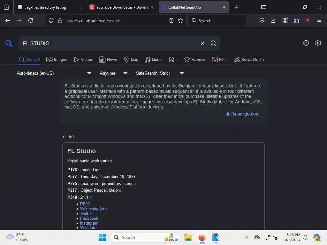Image resolution: width=327 pixels, height=245 pixels.
Task: Open Auto-detect (en-US) language dropdown
Action: [x=54, y=73]
